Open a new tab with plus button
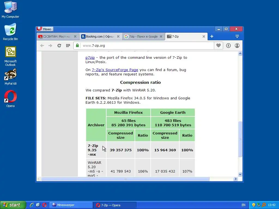Viewport: 279px width, 209px height. tap(212, 36)
